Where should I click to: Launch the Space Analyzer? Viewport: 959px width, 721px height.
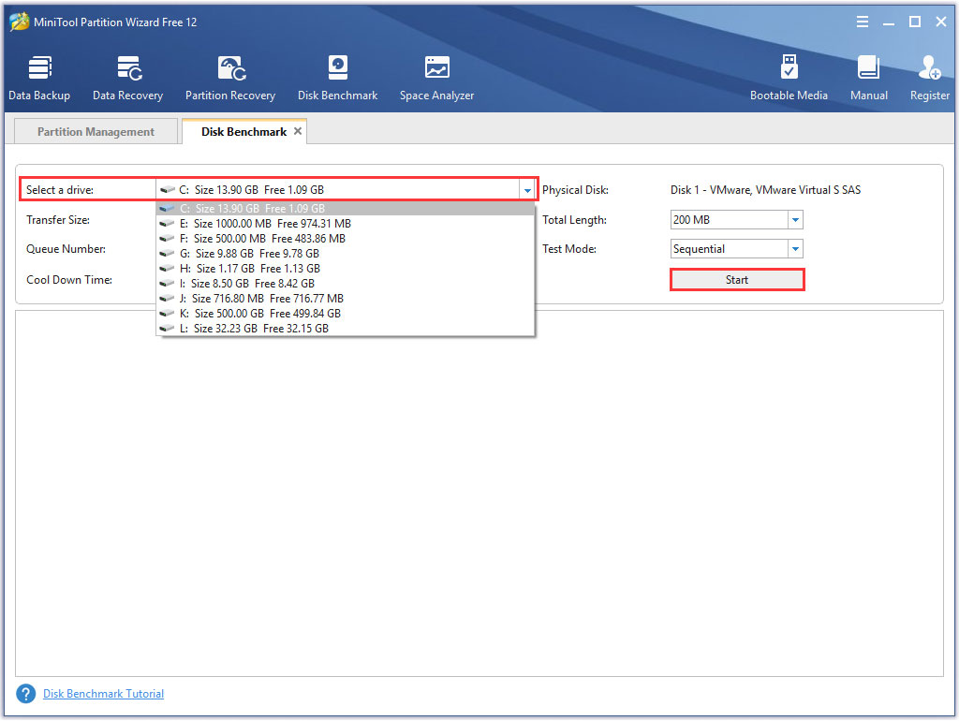point(436,77)
